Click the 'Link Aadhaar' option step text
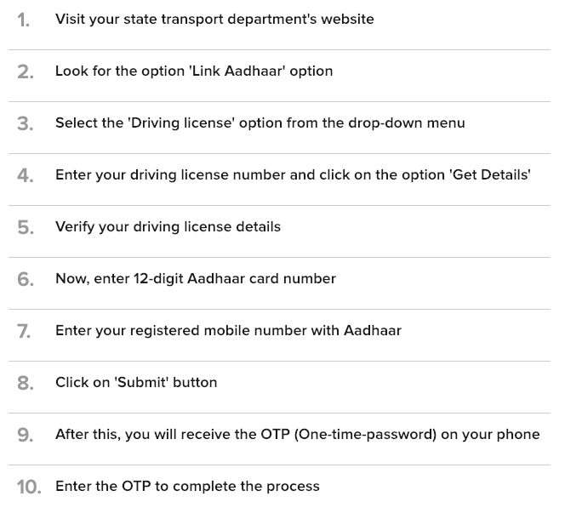 (x=194, y=71)
